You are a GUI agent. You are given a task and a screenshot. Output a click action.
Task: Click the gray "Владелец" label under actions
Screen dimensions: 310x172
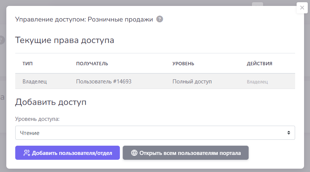(257, 82)
